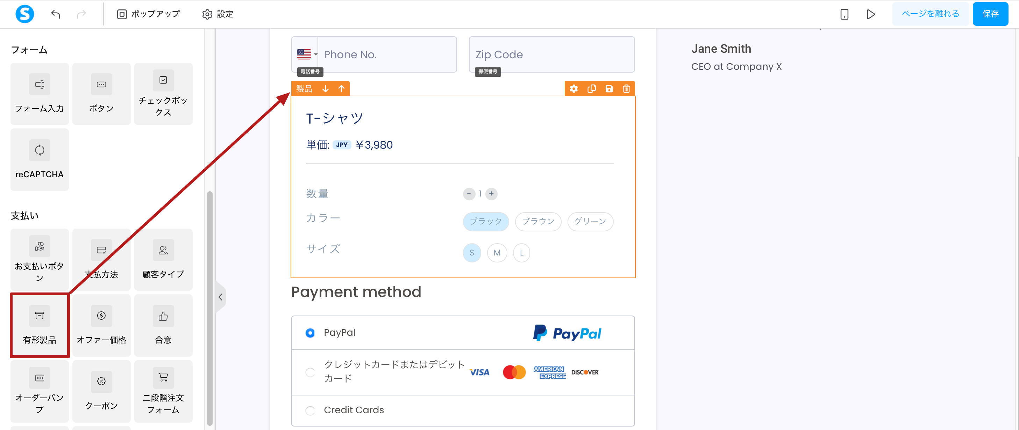Select the クーポン element tile

pos(101,391)
